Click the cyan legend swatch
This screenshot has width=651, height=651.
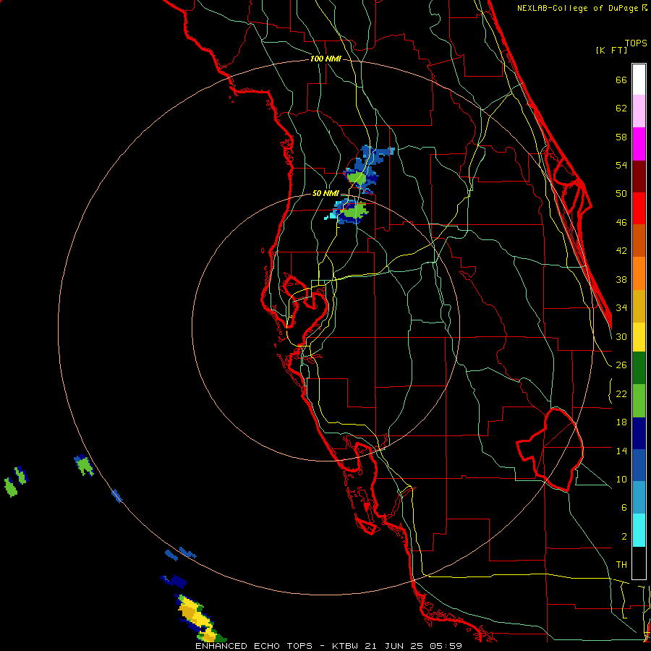639,530
